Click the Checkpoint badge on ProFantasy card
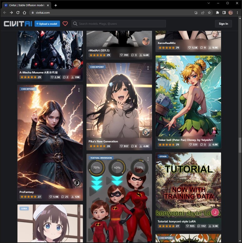 click(x=28, y=89)
